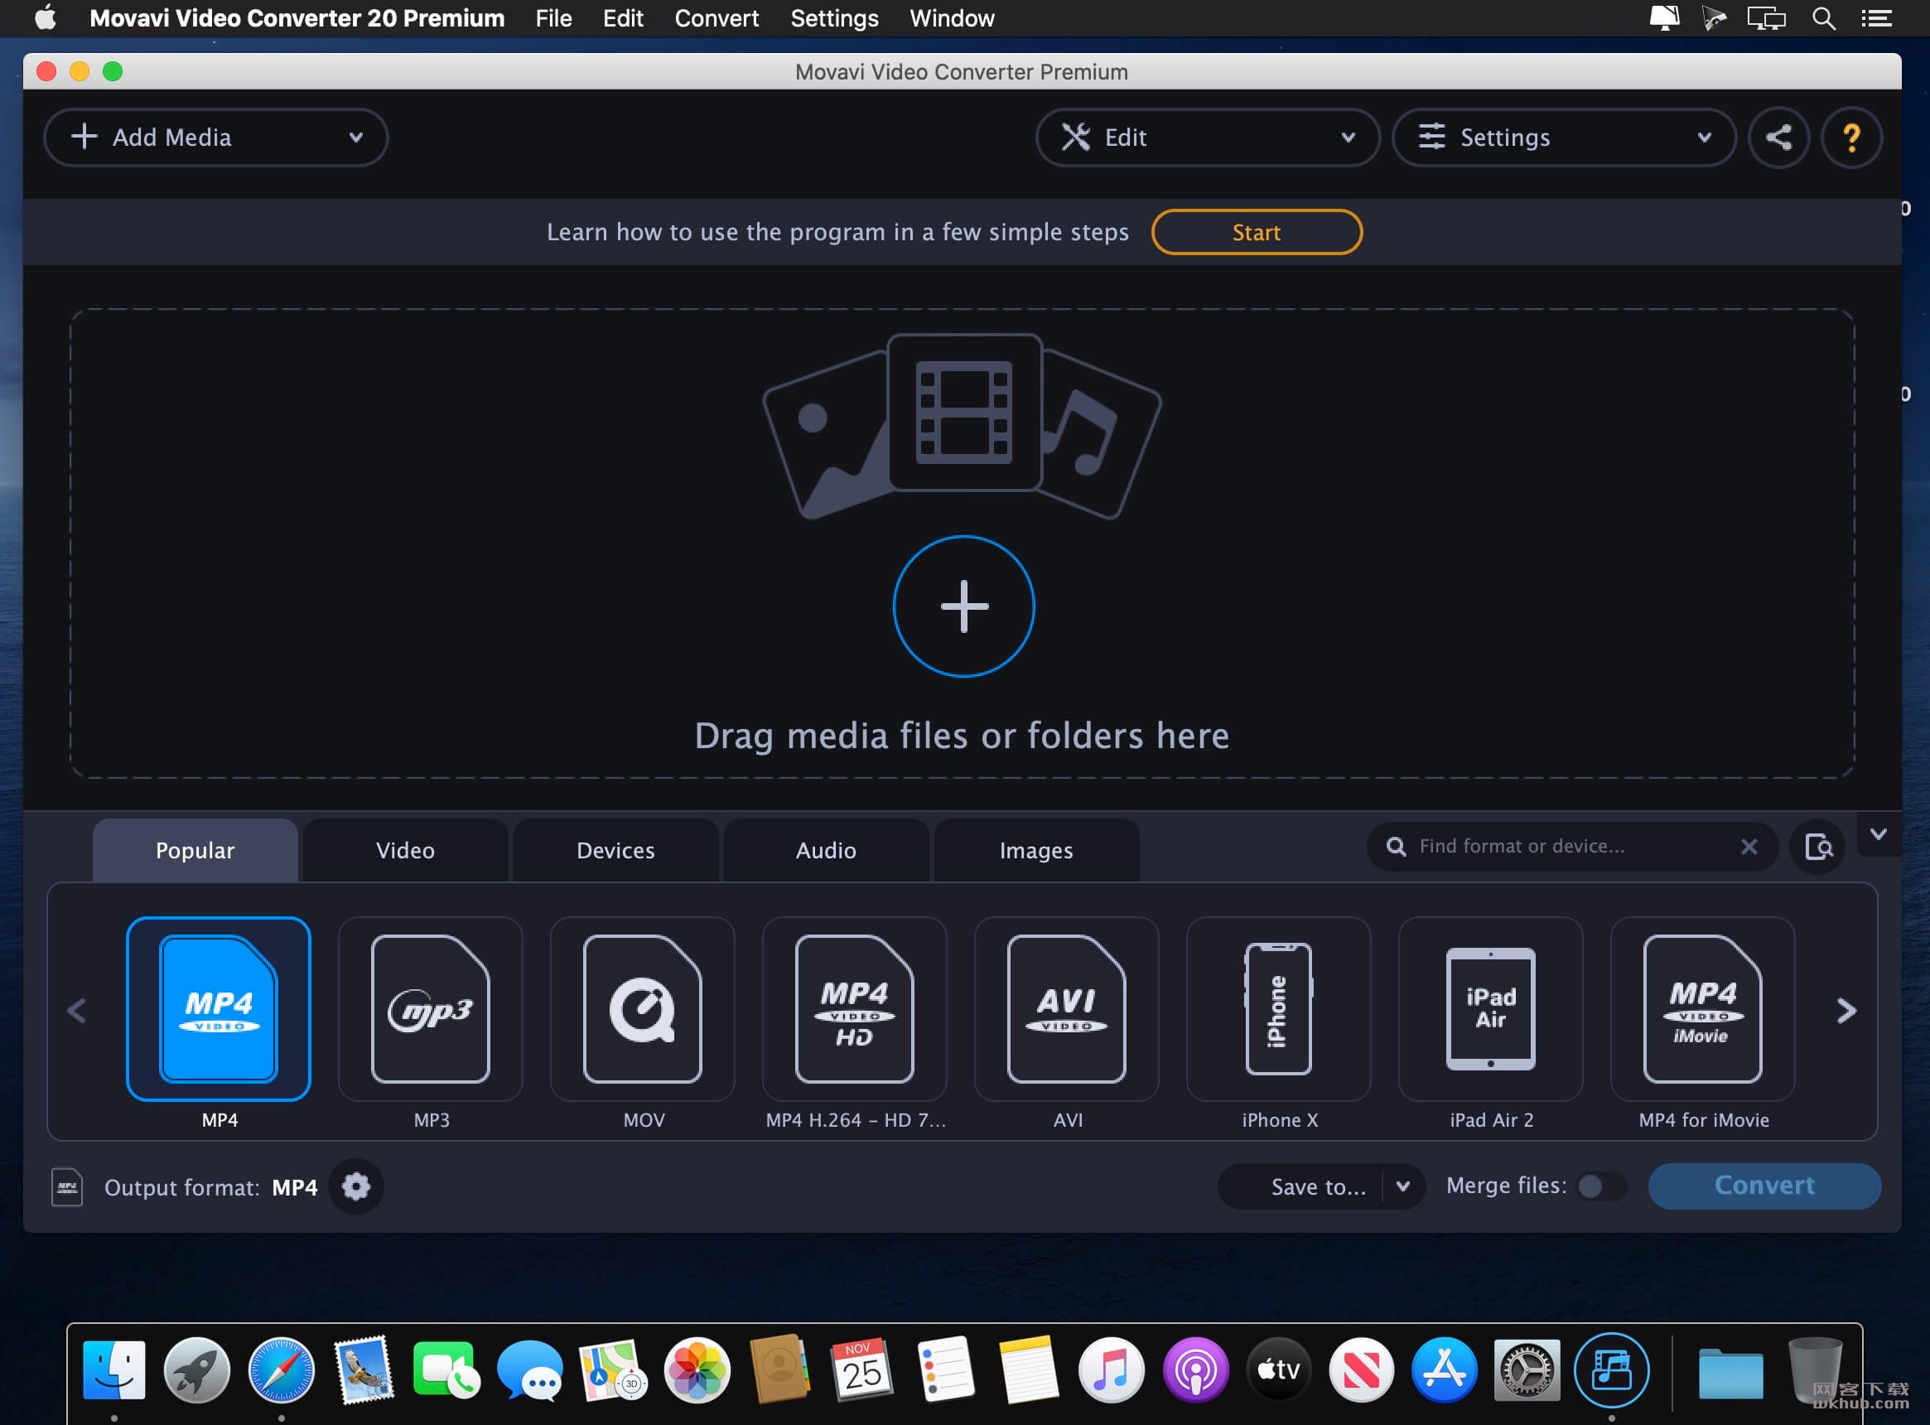
Task: Open the Window menu
Action: pos(952,18)
